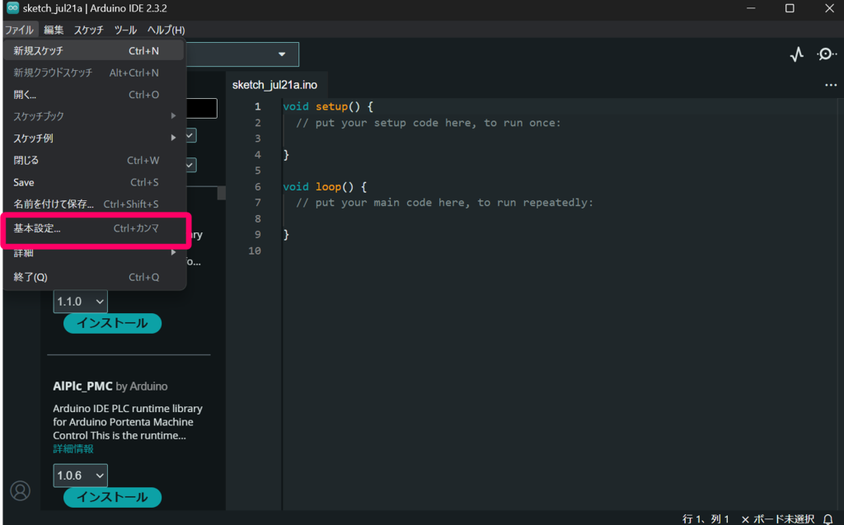Select 新規クラウドスケッチ menu entry
The height and width of the screenshot is (525, 844).
(x=94, y=73)
